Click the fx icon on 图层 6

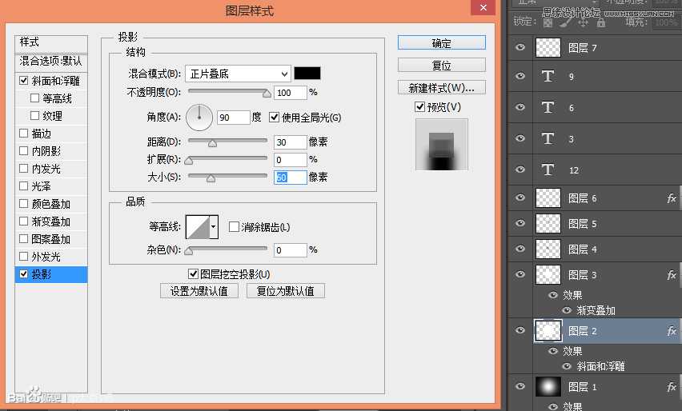click(x=672, y=198)
